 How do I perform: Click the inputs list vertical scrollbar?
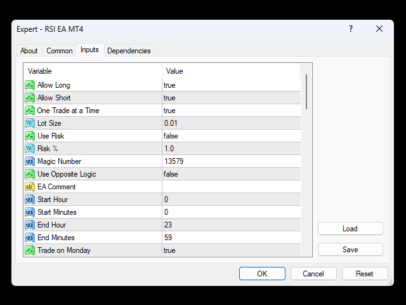coord(306,159)
